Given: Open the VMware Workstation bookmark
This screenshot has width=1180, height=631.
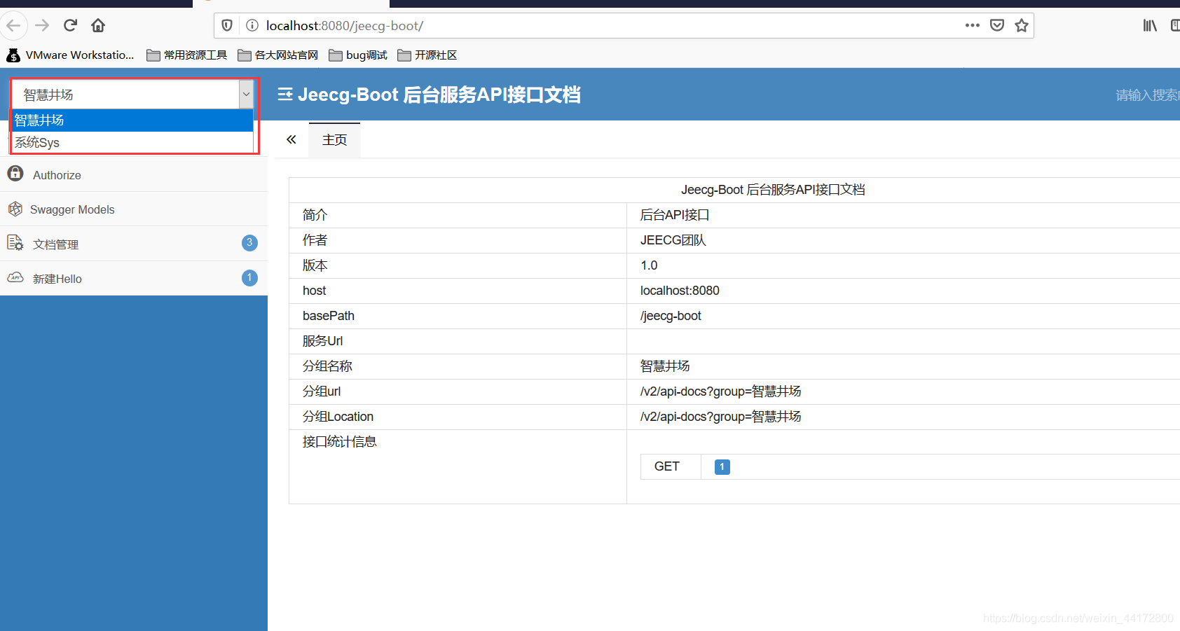Looking at the screenshot, I should (x=70, y=55).
